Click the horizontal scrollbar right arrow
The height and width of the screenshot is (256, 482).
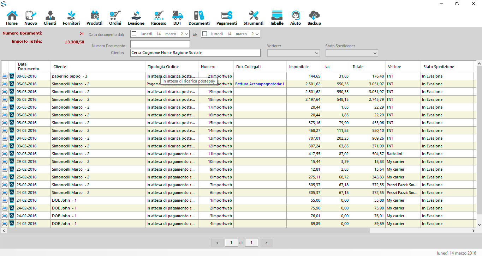pos(474,231)
